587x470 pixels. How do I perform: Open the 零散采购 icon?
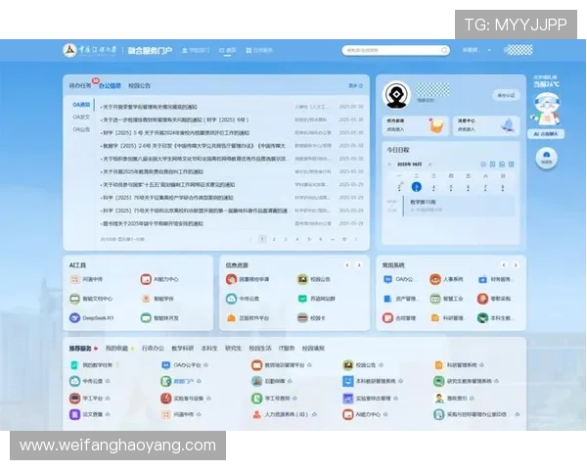(x=482, y=299)
